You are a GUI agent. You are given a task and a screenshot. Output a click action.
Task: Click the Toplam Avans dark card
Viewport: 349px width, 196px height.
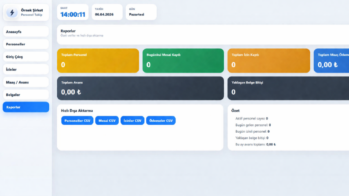(x=140, y=88)
